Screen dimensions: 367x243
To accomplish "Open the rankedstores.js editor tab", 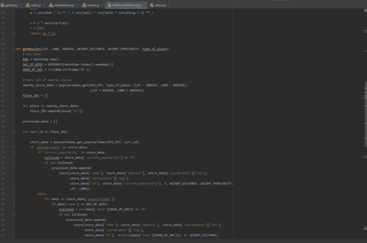I will coord(64,5).
